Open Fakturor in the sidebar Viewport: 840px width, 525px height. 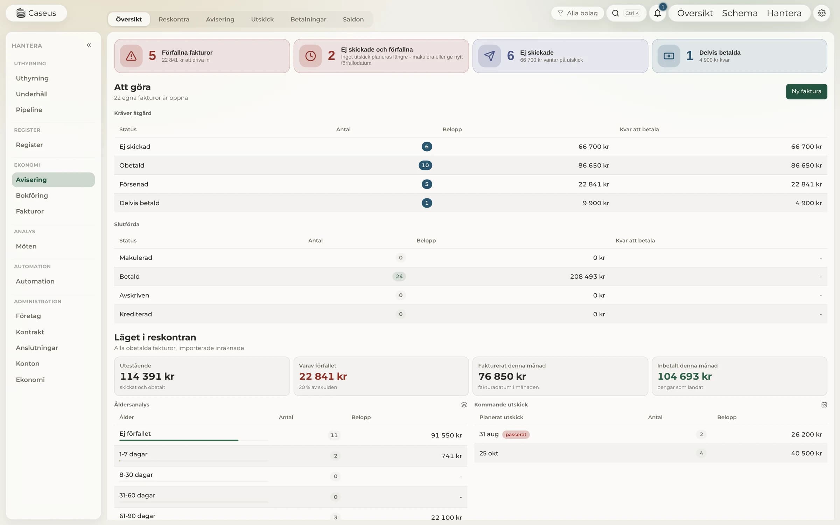(x=53, y=211)
